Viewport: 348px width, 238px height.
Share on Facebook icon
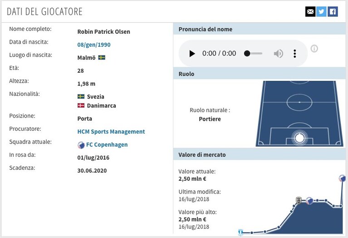pos(333,11)
